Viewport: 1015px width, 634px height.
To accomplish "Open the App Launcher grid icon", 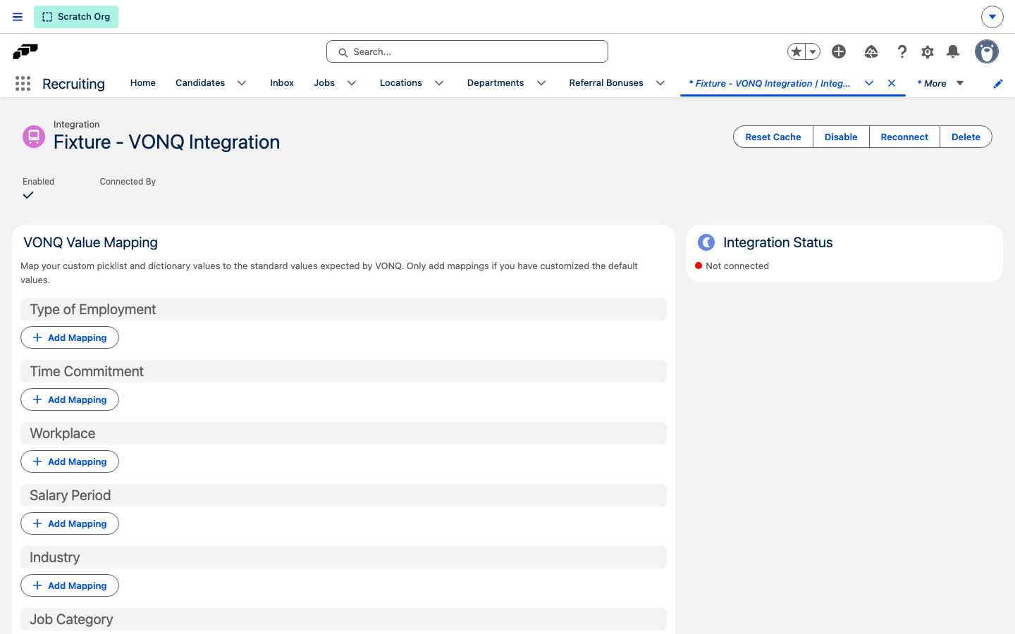I will (x=23, y=84).
